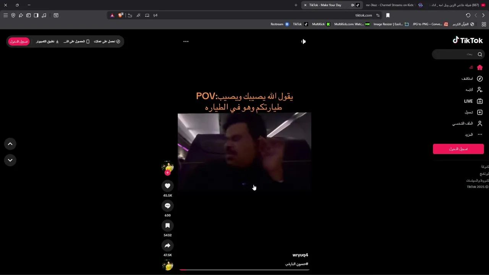Open the Image Resizer bookmark
Viewport: 489px width, 275px height.
[391, 24]
